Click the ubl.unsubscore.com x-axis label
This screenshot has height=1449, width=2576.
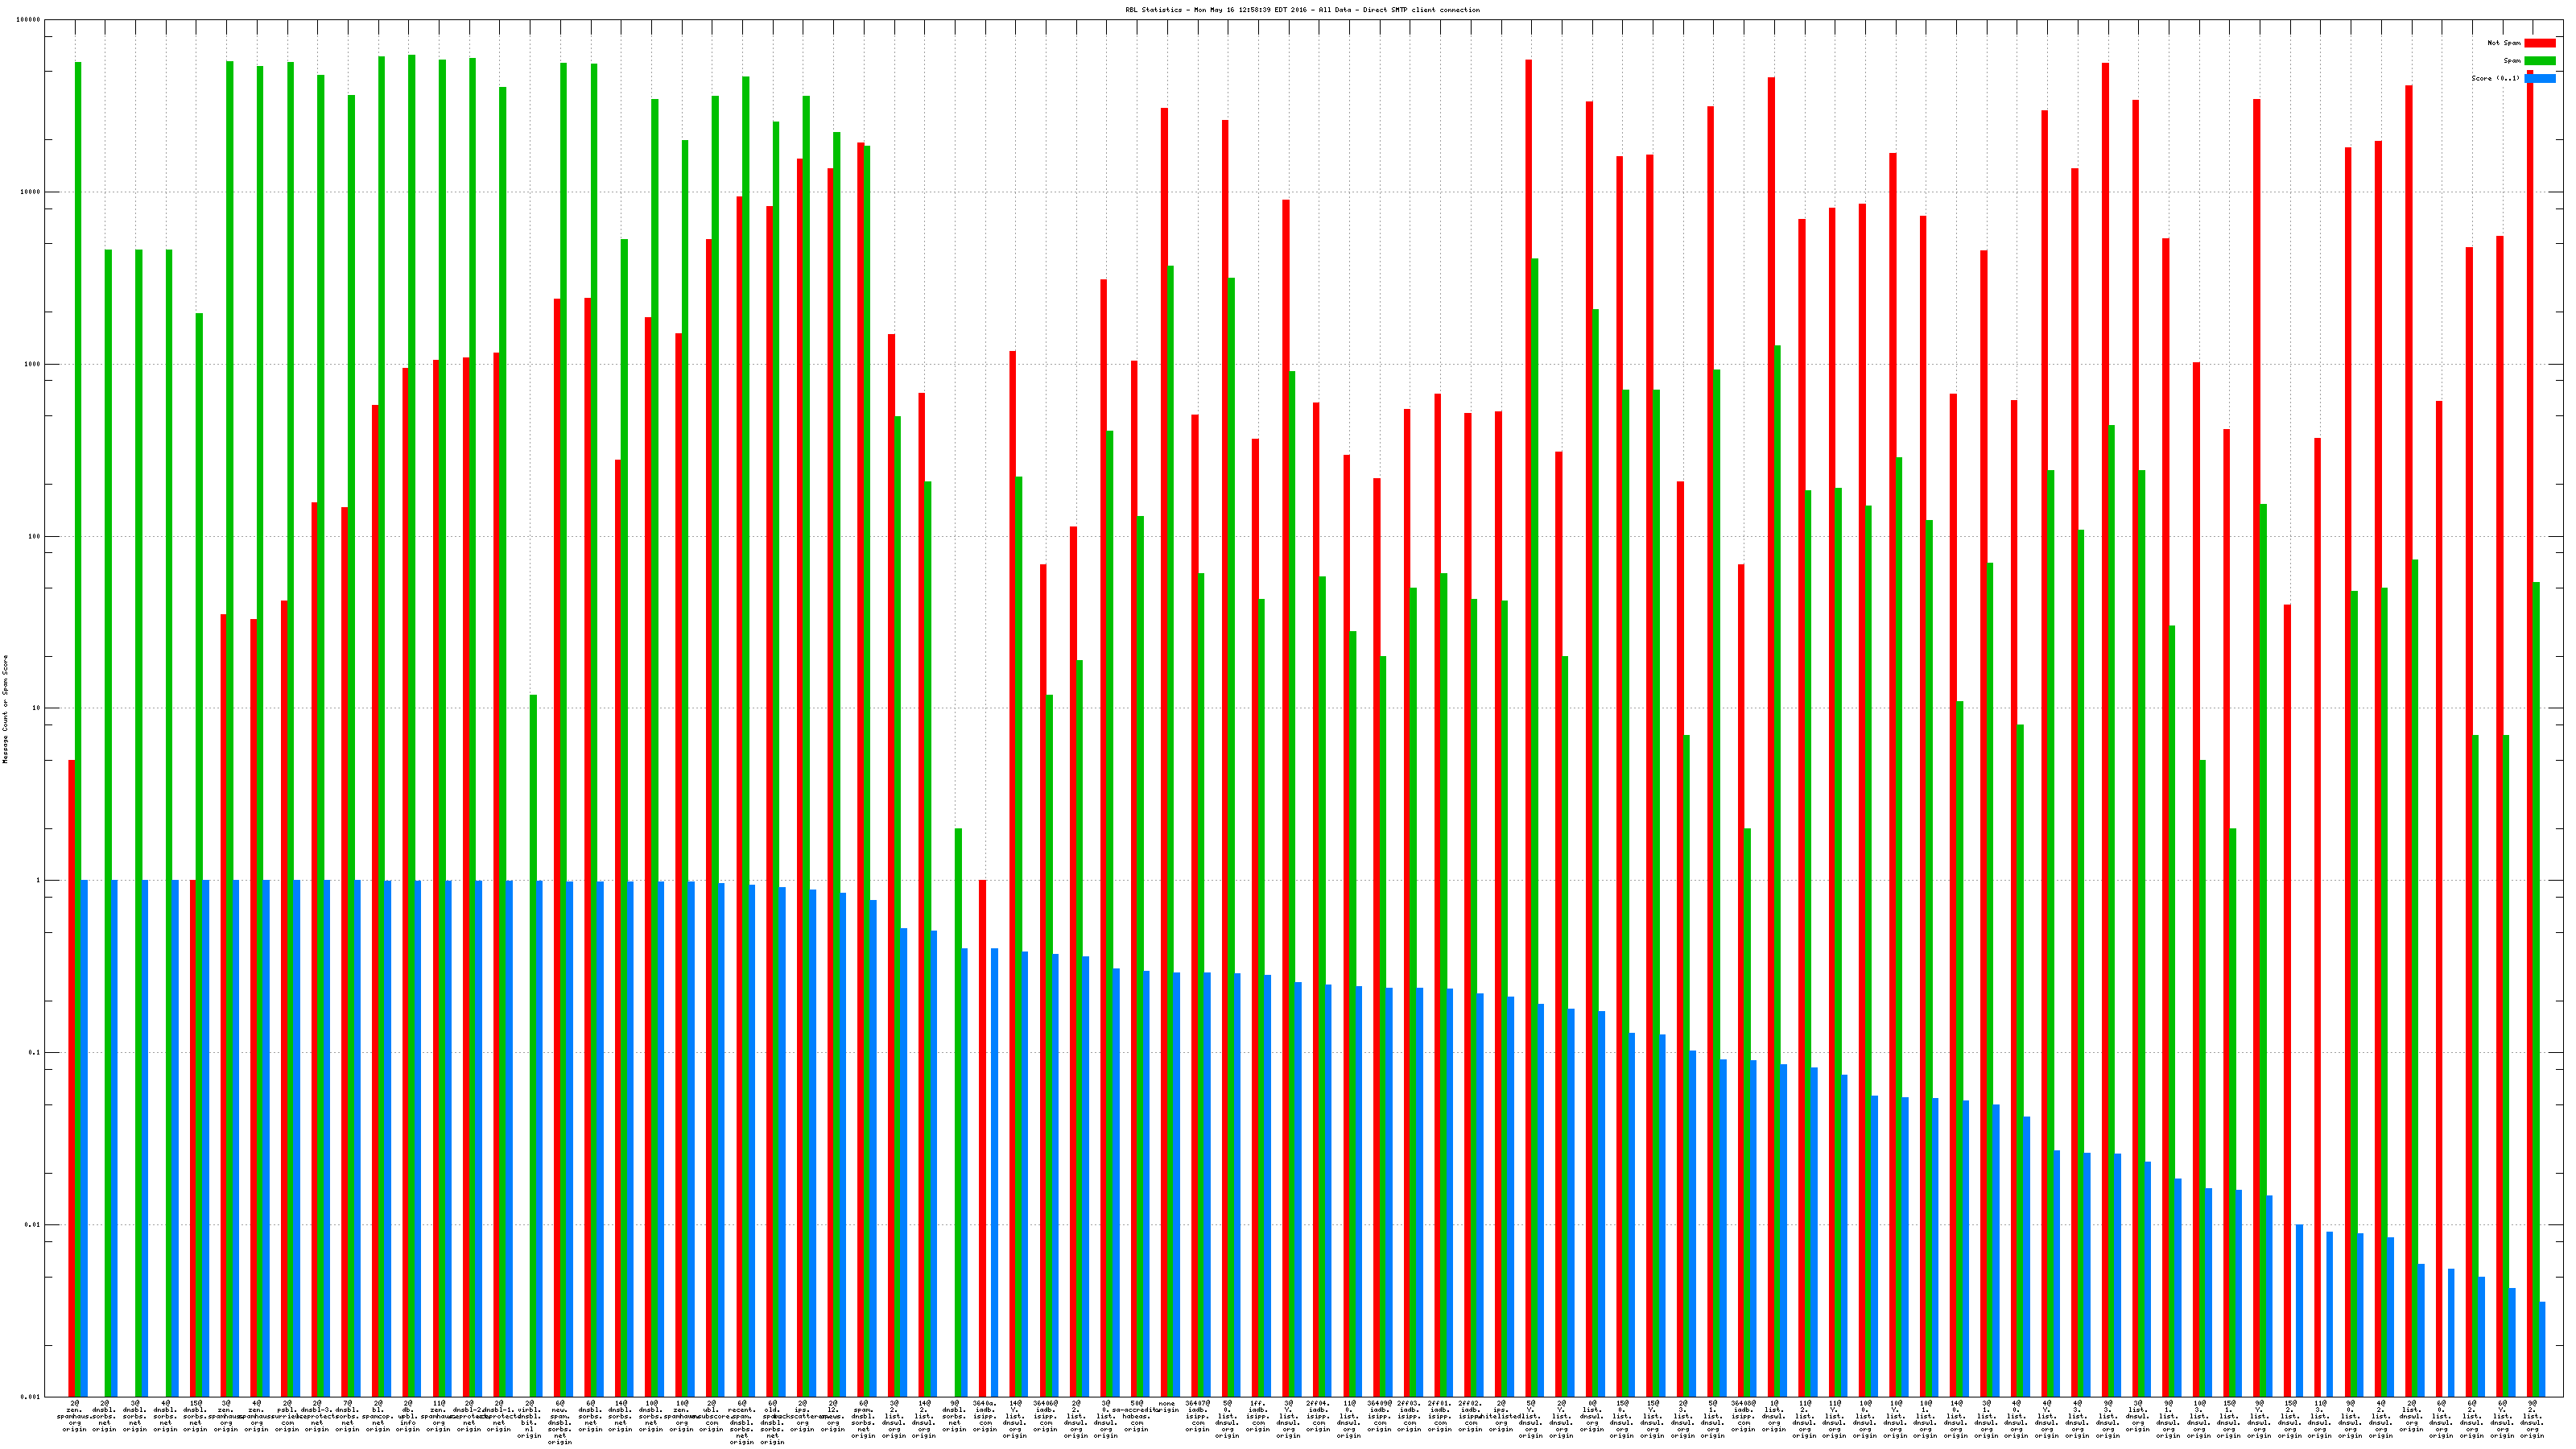click(x=712, y=1416)
